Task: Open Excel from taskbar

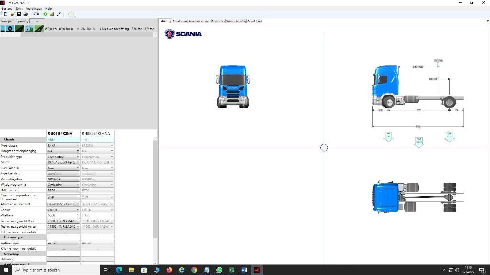Action: coord(232,270)
